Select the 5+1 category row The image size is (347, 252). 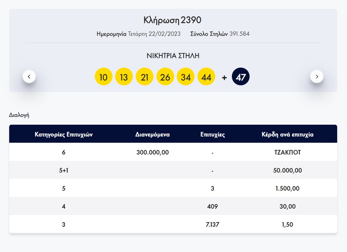click(x=64, y=170)
